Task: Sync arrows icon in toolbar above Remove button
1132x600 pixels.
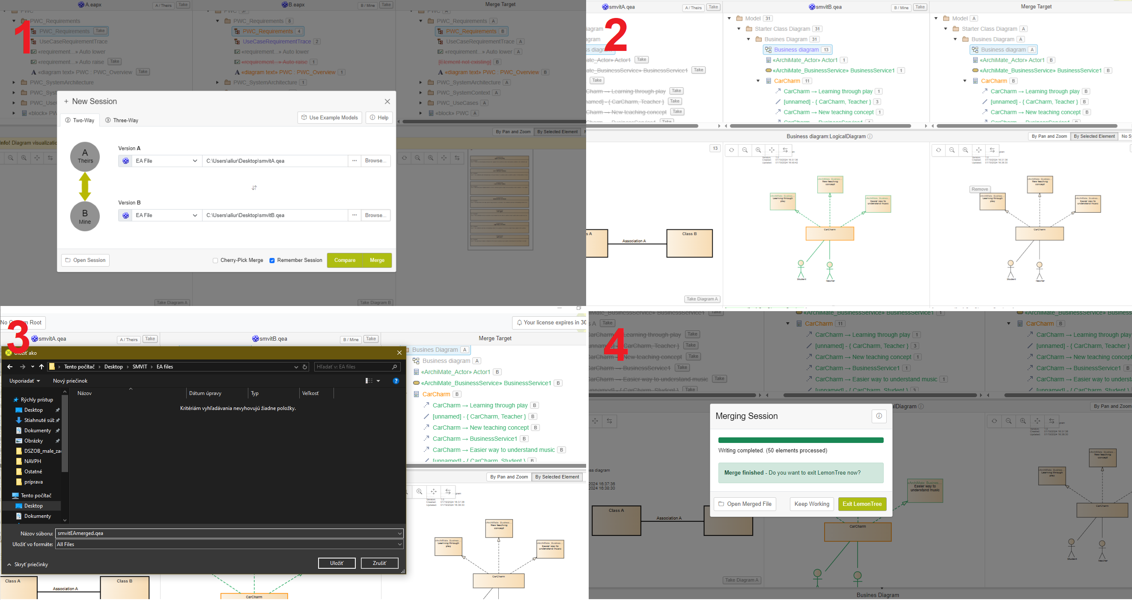Action: (x=992, y=150)
